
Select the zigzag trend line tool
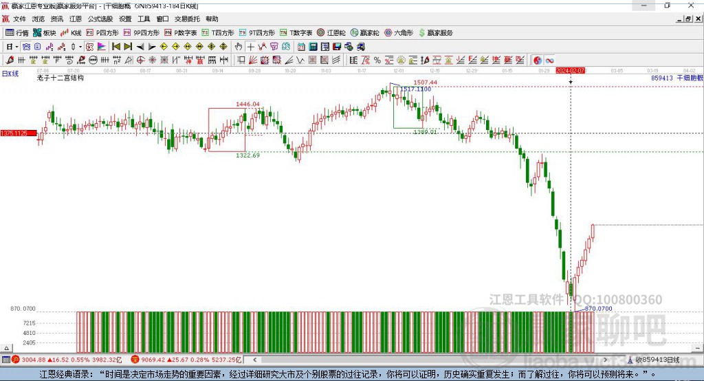(x=262, y=47)
